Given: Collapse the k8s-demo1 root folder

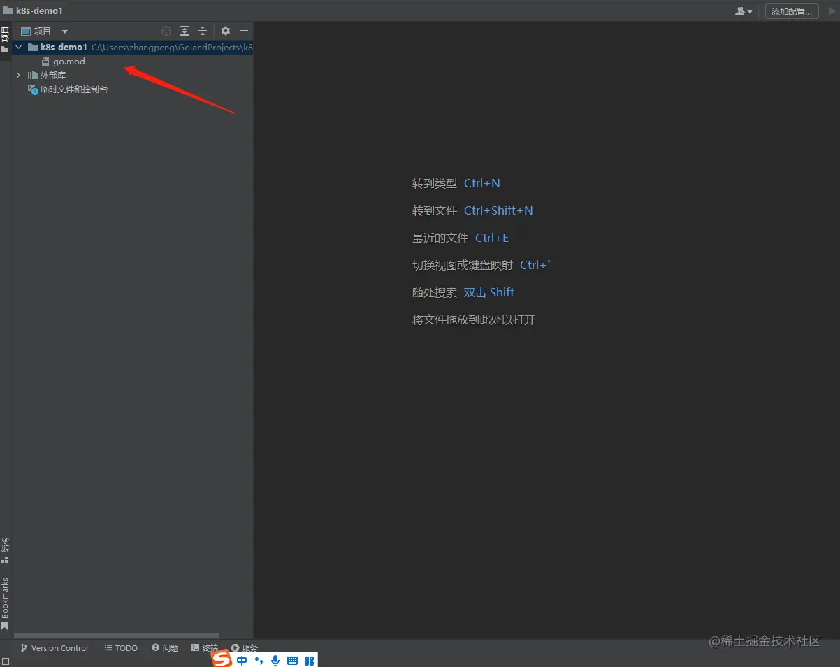Looking at the screenshot, I should click(x=19, y=48).
